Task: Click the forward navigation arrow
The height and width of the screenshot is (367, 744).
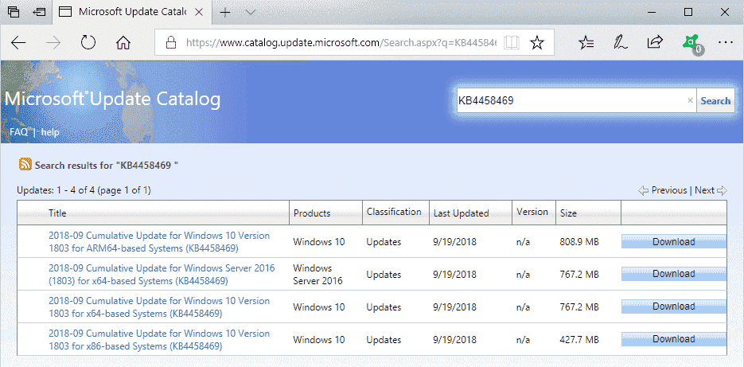Action: [53, 43]
